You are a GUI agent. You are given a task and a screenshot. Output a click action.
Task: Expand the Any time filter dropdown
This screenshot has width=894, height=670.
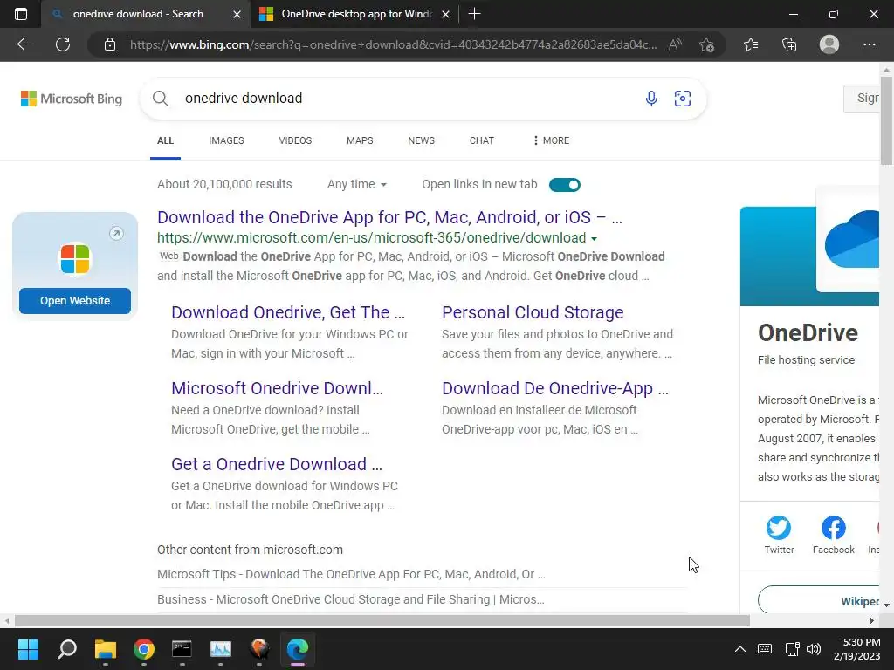click(x=357, y=184)
